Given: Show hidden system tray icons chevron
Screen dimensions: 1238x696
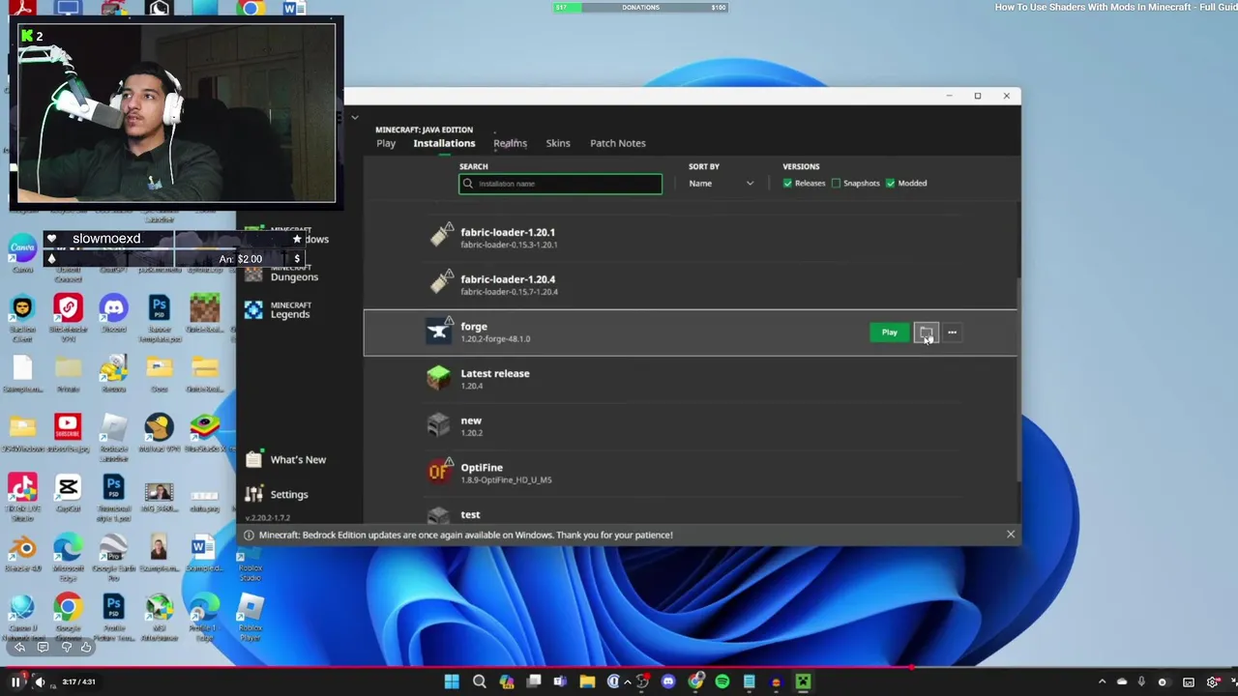Looking at the screenshot, I should (1102, 681).
